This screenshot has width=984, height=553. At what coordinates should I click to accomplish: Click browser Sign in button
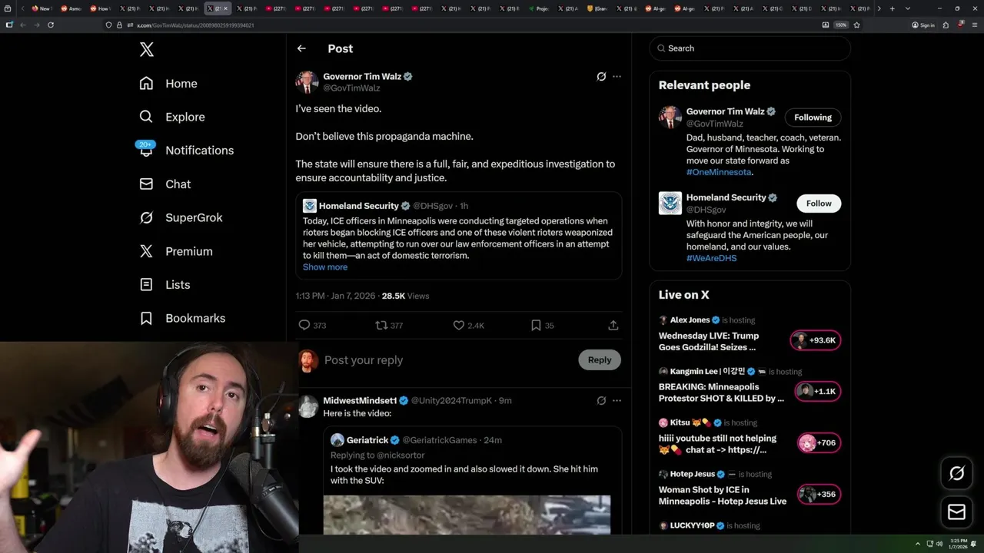pos(922,25)
